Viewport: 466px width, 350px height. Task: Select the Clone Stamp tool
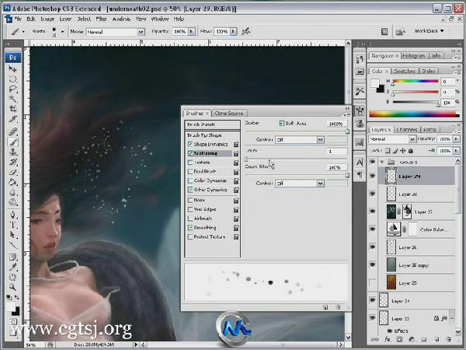[13, 152]
